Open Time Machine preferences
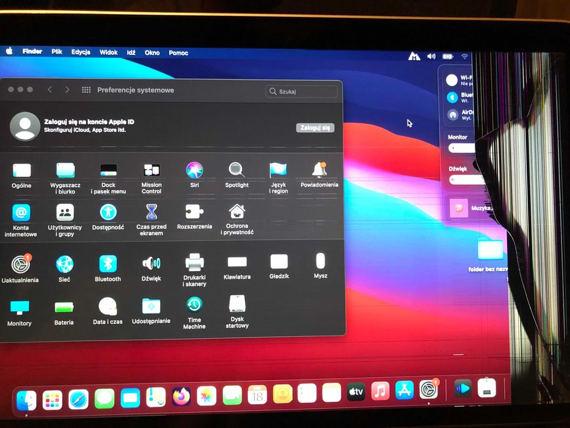 point(194,304)
